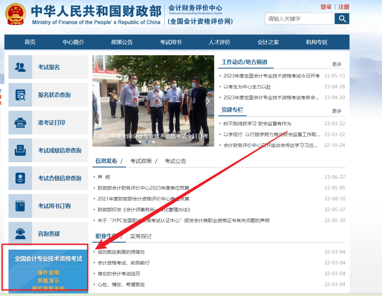This screenshot has width=382, height=296.
Task: Open the 政策公告 policy announcements menu
Action: pos(122,42)
